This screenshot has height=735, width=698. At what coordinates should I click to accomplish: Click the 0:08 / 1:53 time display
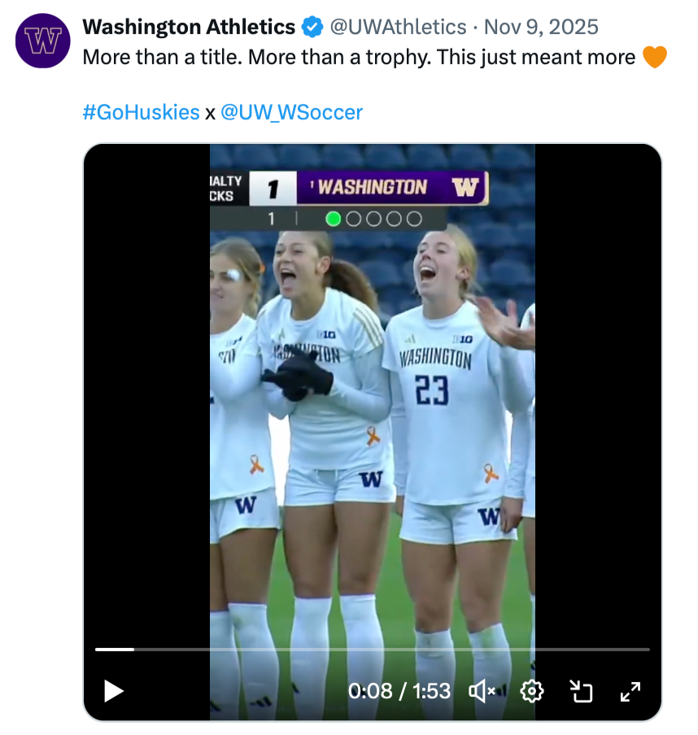pyautogui.click(x=399, y=691)
